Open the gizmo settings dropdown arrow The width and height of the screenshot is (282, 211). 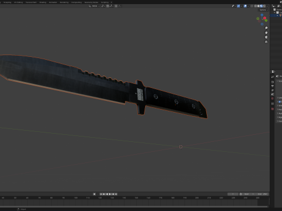coord(241,6)
